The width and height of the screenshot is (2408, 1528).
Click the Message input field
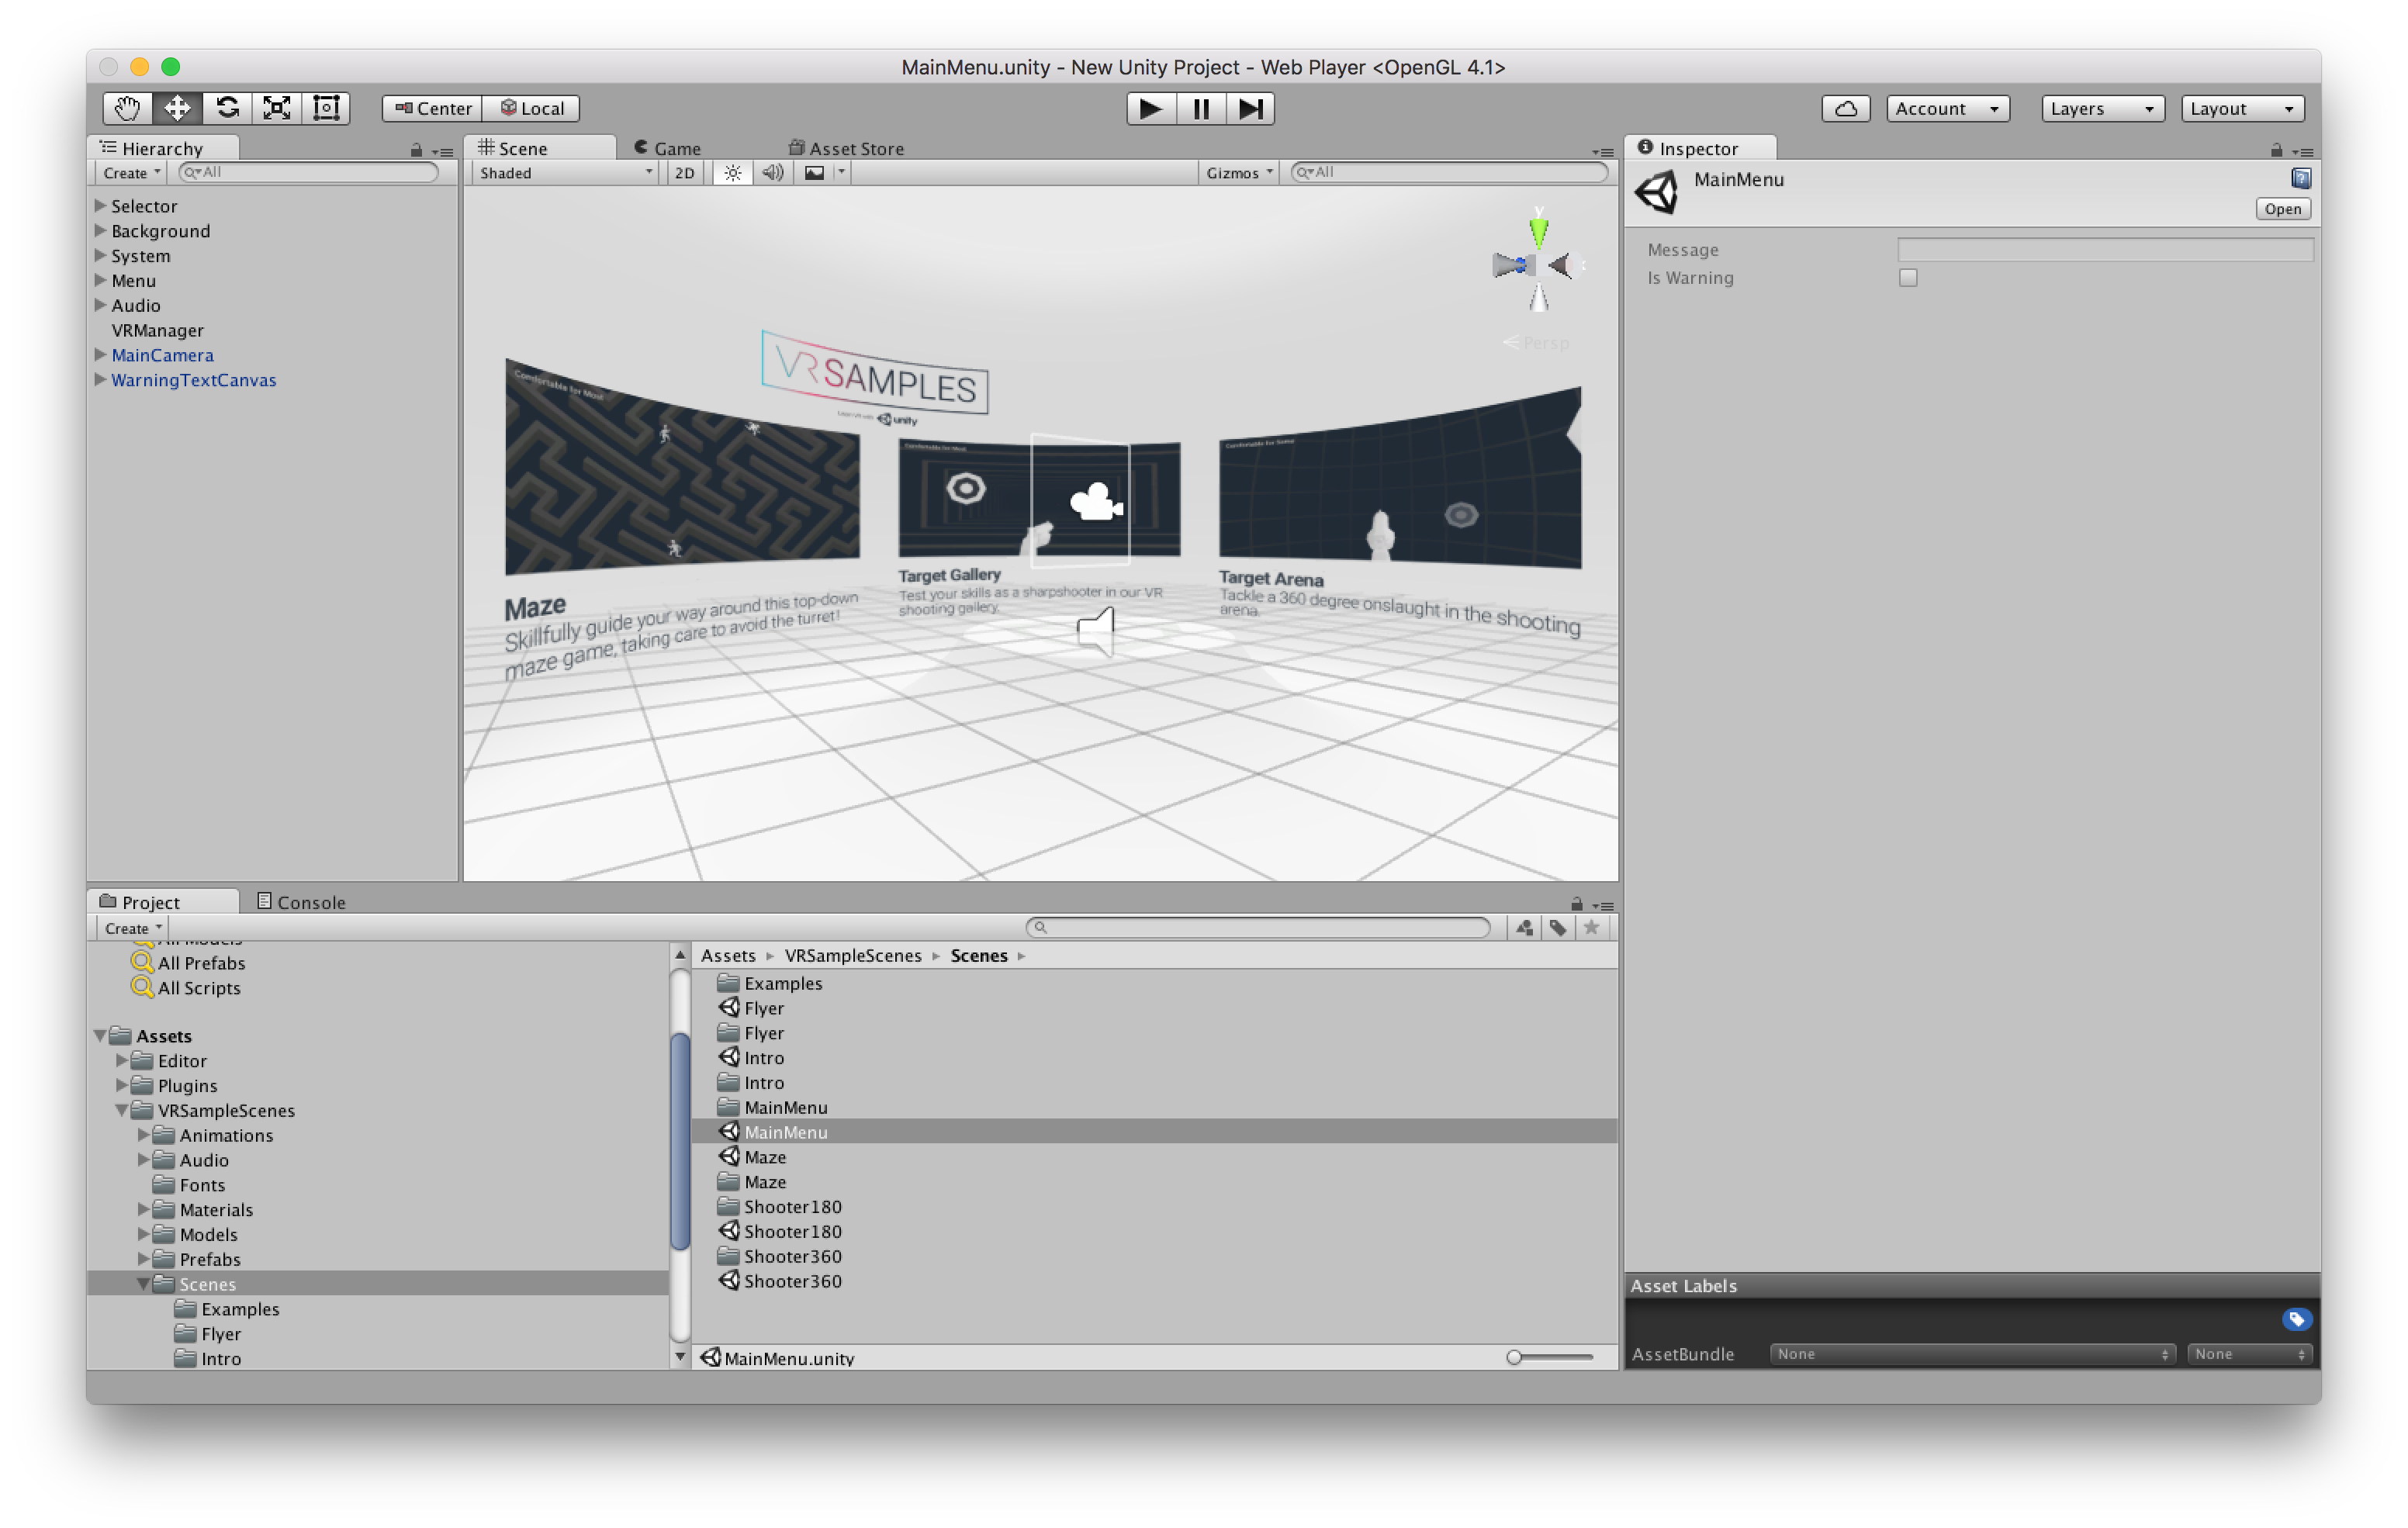(2105, 250)
